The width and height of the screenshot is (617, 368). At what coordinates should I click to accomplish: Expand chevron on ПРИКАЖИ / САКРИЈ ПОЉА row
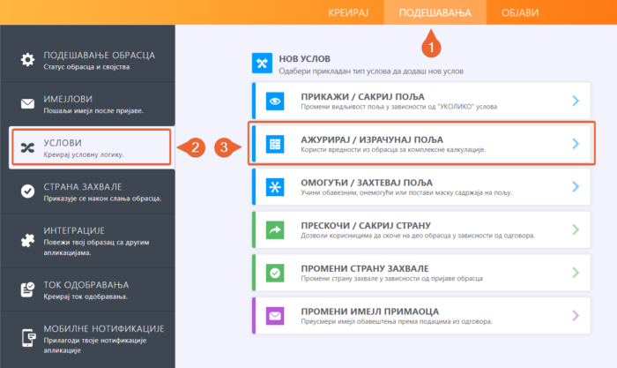(576, 101)
